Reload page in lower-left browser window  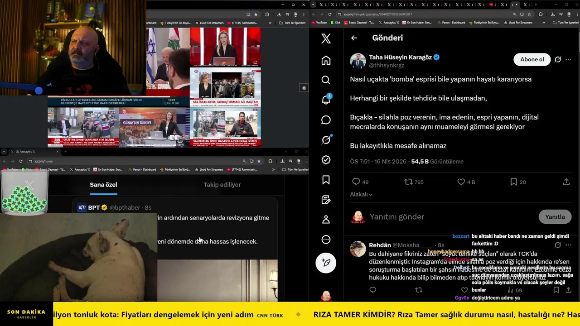[21, 161]
